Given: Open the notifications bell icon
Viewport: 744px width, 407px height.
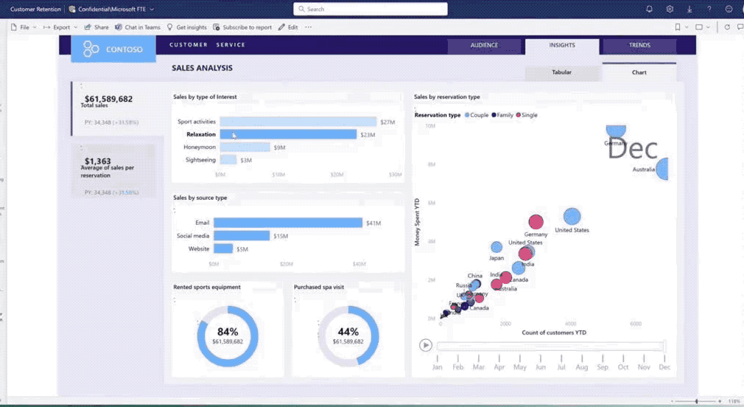Looking at the screenshot, I should (x=649, y=9).
